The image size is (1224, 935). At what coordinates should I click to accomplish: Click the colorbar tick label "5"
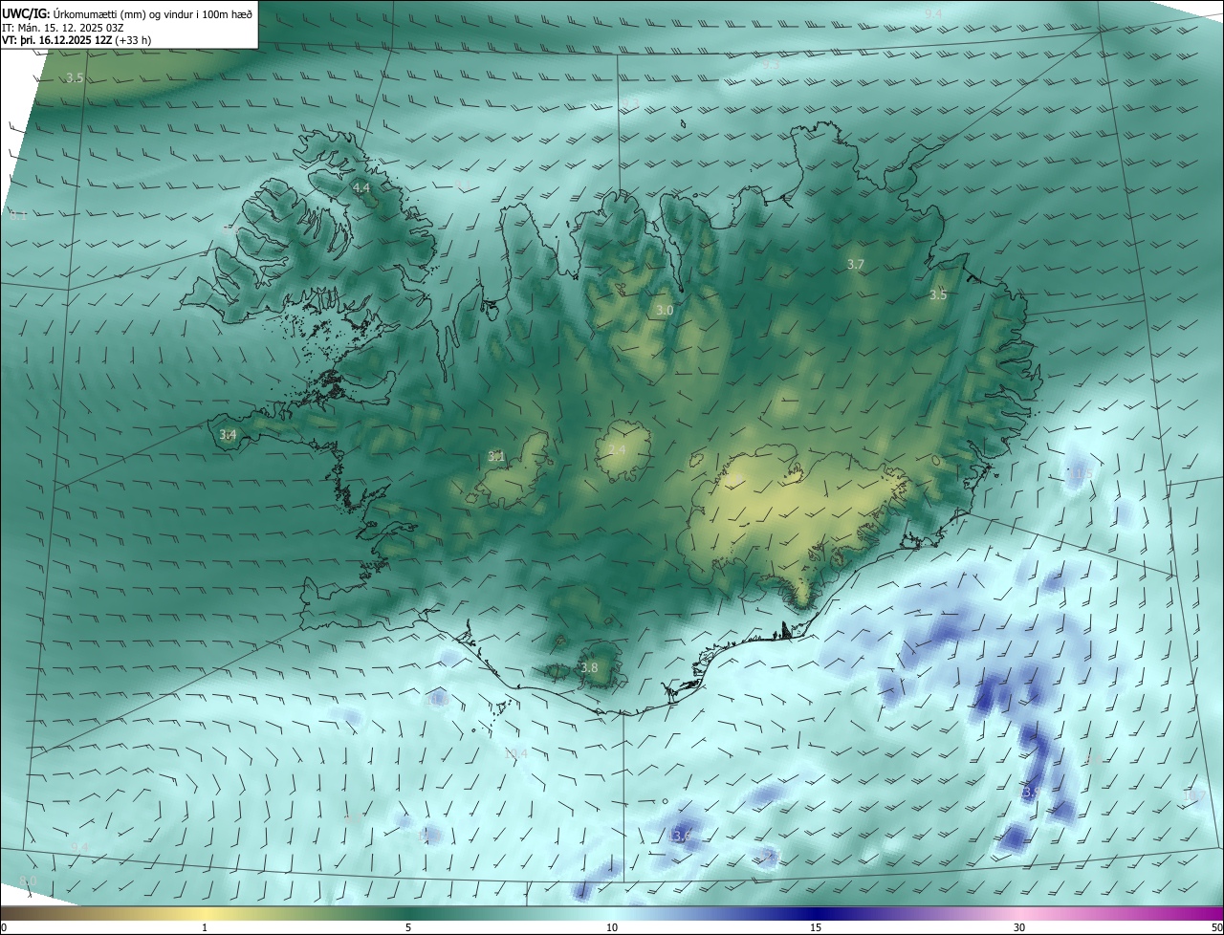[408, 928]
